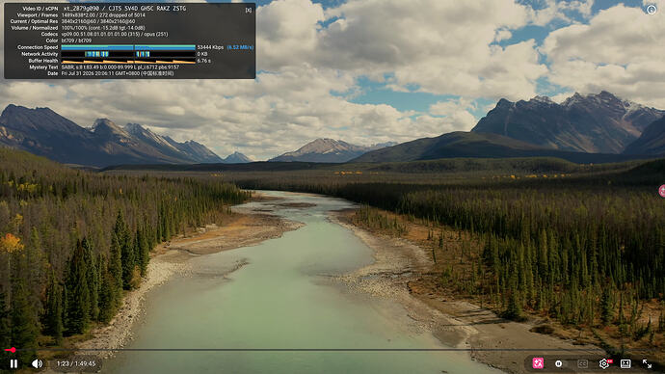Click the Codecs value mentioning opus (251)
This screenshot has height=374, width=665.
[115, 34]
